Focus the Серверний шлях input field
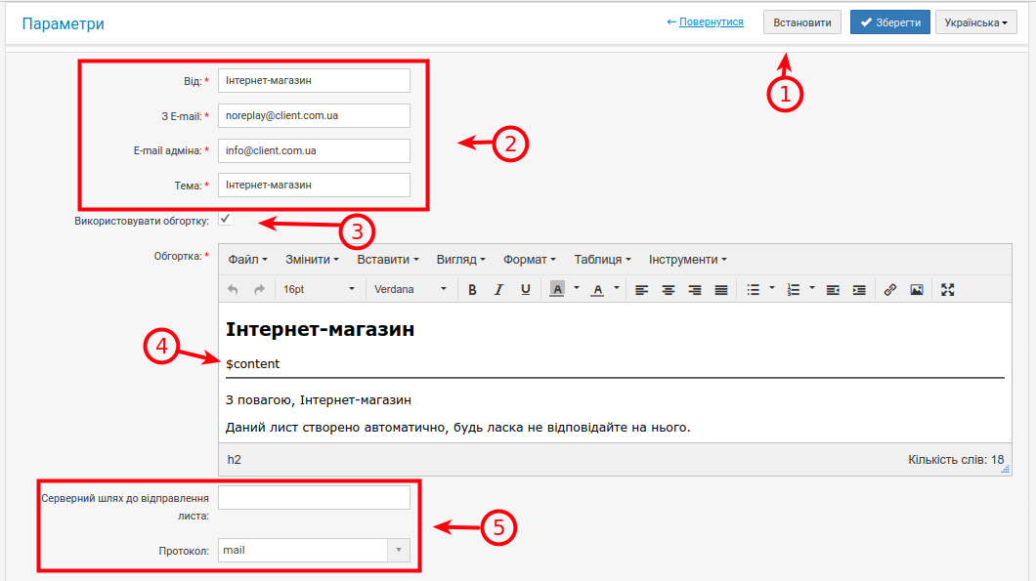This screenshot has width=1036, height=581. [x=314, y=498]
